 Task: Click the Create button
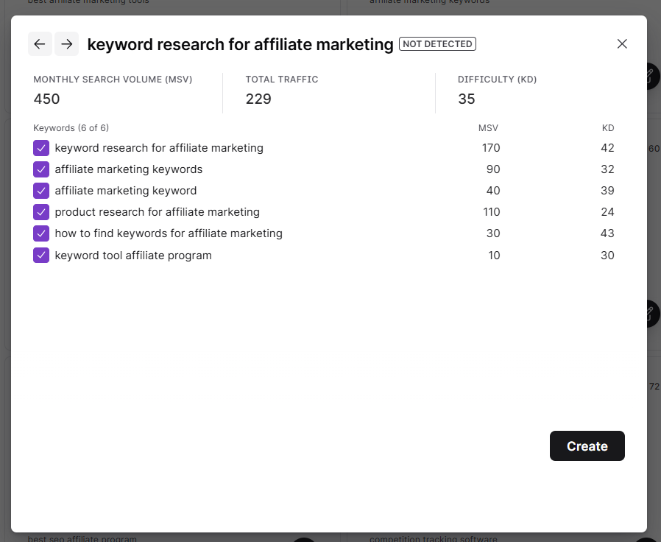587,446
